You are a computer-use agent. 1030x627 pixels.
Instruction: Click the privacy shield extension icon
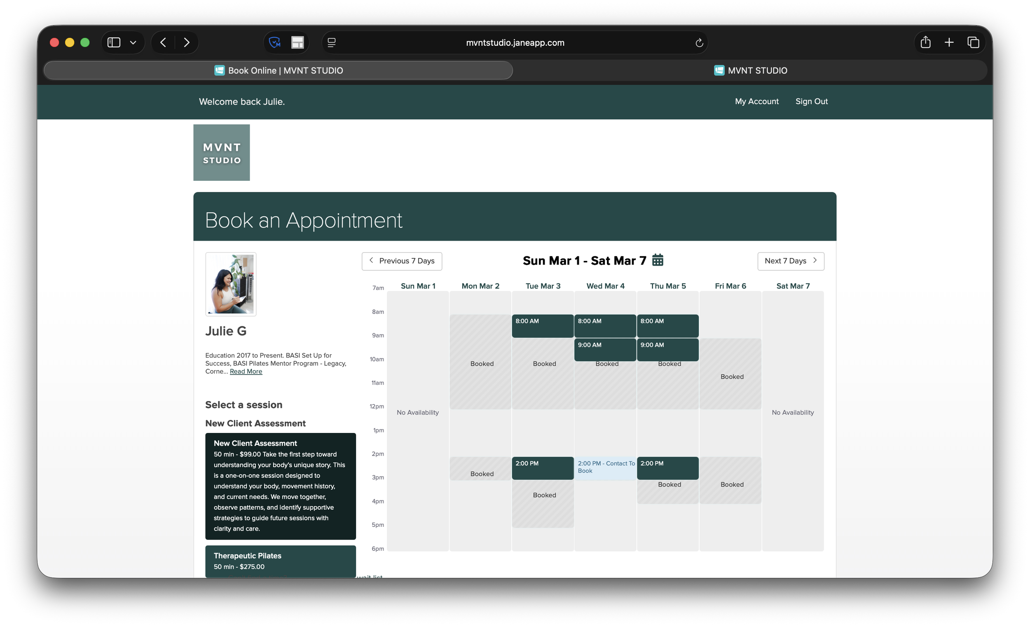pos(275,42)
